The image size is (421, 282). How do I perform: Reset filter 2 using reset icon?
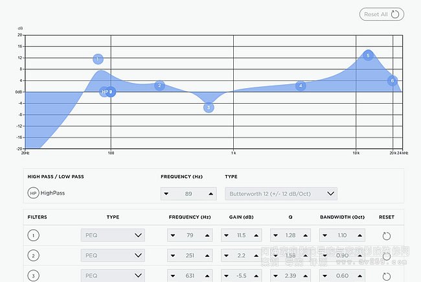pyautogui.click(x=387, y=256)
